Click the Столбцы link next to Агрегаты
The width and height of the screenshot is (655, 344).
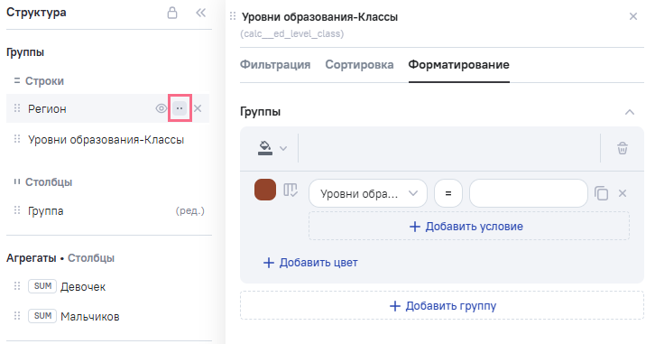[x=91, y=258]
